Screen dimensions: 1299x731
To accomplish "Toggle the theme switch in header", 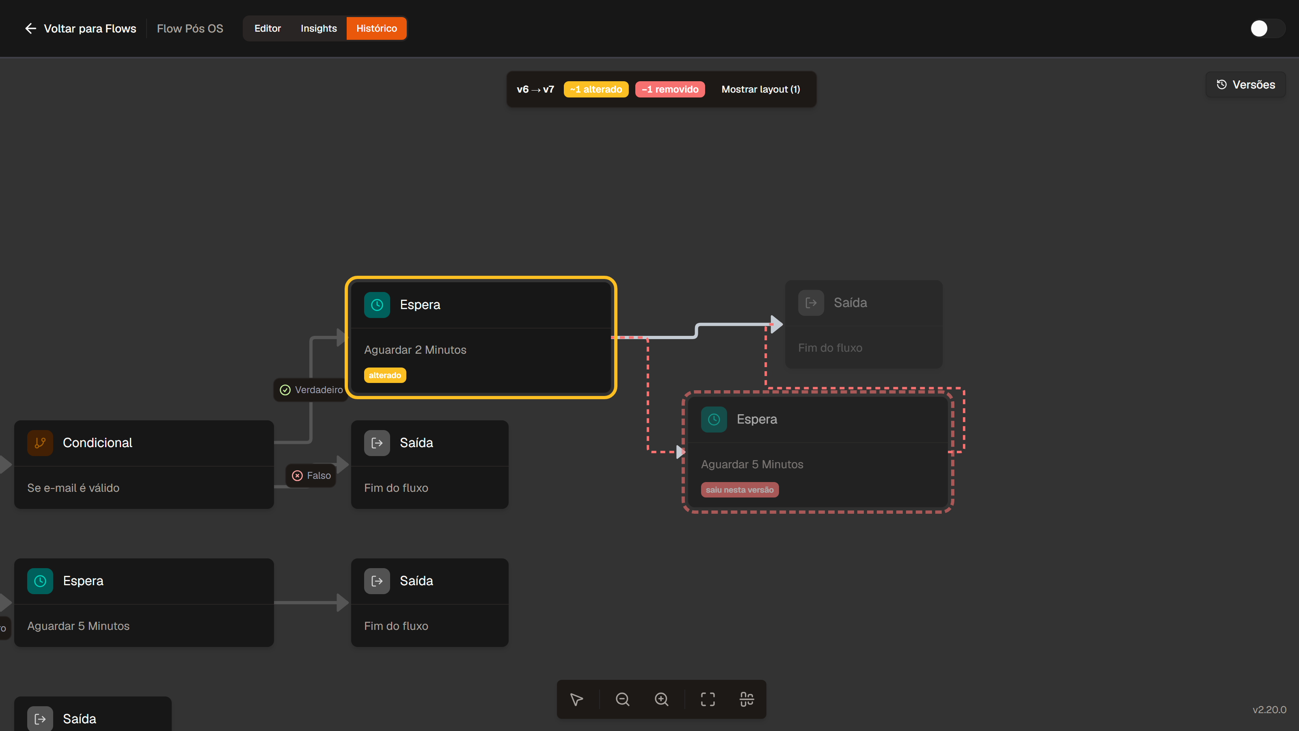I will [x=1267, y=28].
